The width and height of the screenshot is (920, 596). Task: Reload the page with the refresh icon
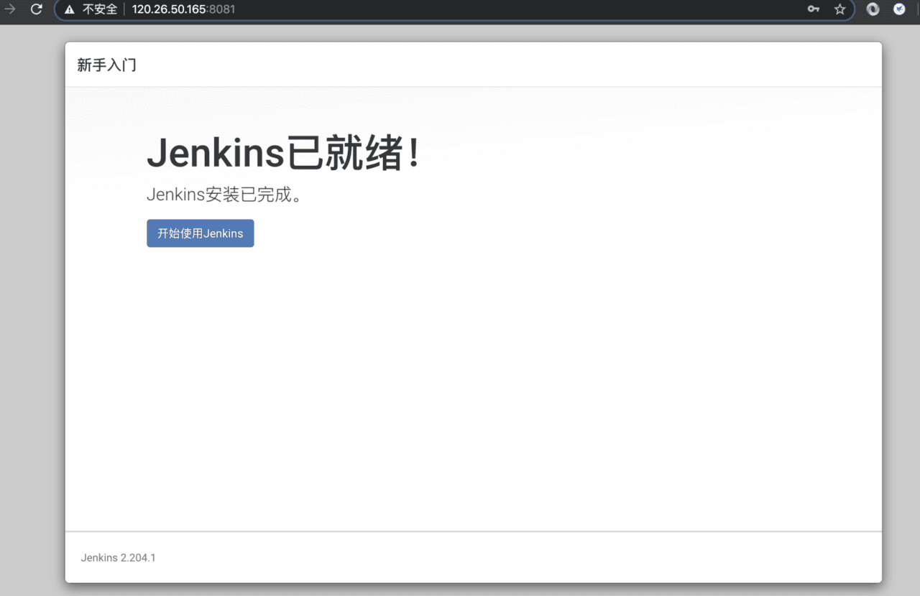point(36,9)
